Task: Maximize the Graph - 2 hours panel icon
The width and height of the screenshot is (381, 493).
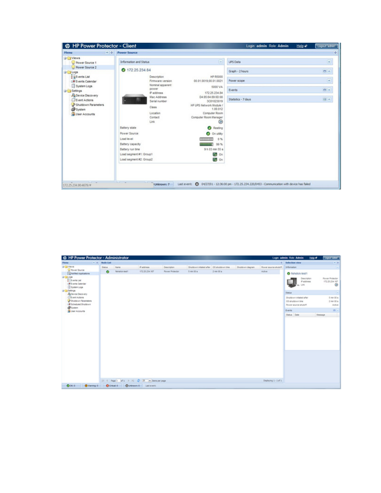Action: coord(325,71)
